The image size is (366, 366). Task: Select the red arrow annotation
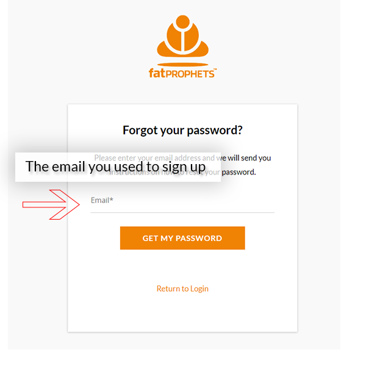click(x=51, y=205)
